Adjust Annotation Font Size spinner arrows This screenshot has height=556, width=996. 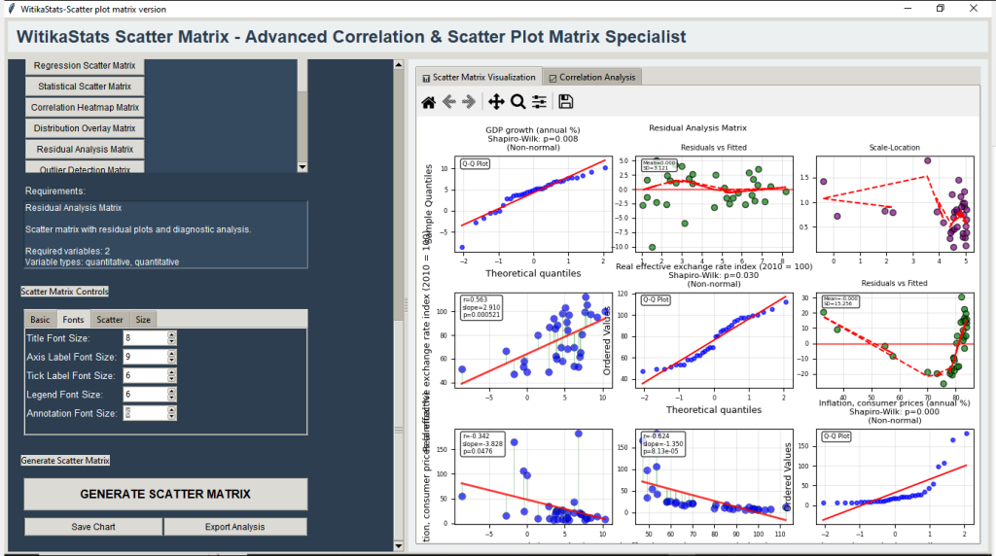tap(171, 412)
